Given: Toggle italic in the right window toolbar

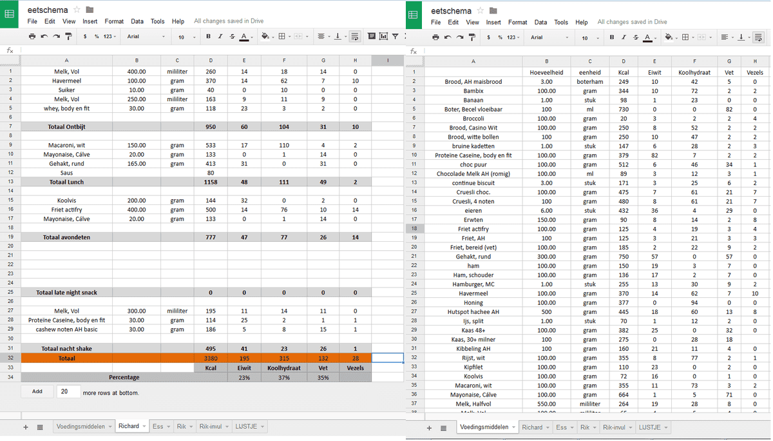Looking at the screenshot, I should (x=624, y=37).
